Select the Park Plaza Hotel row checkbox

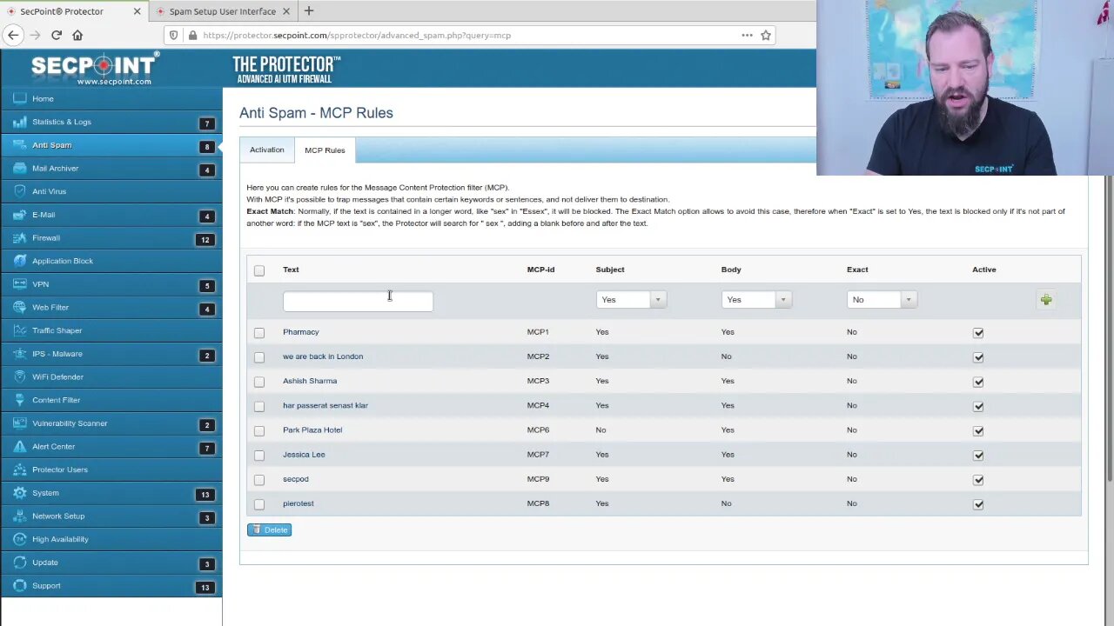tap(259, 430)
